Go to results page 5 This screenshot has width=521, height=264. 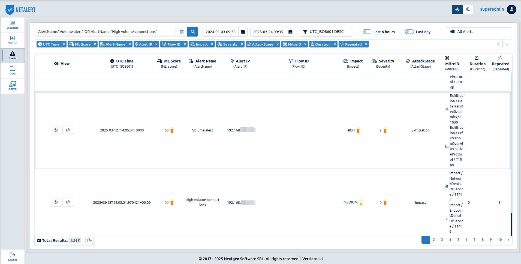(458, 240)
